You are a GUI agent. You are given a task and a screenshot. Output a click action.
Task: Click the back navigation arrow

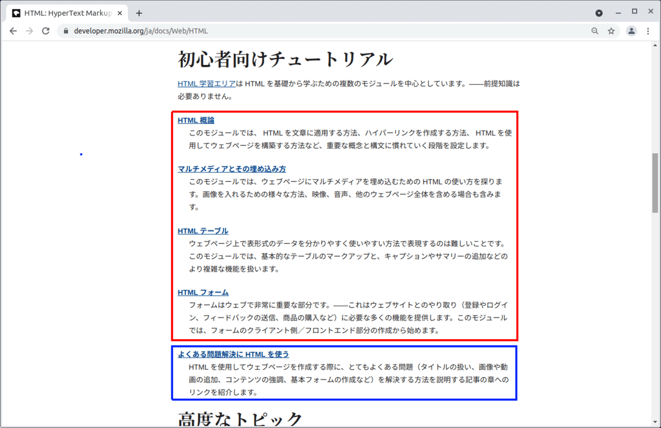pyautogui.click(x=13, y=31)
